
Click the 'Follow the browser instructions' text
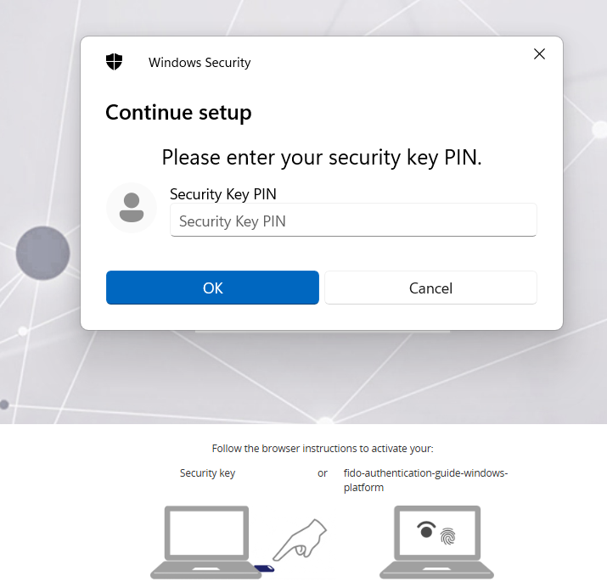tap(323, 449)
